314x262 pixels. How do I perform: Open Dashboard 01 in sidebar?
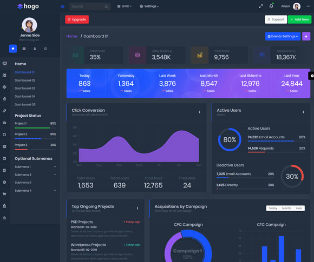[x=24, y=72]
